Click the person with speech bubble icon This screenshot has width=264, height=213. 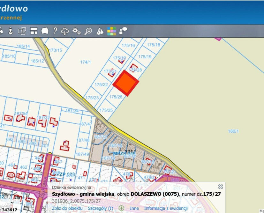click(123, 31)
